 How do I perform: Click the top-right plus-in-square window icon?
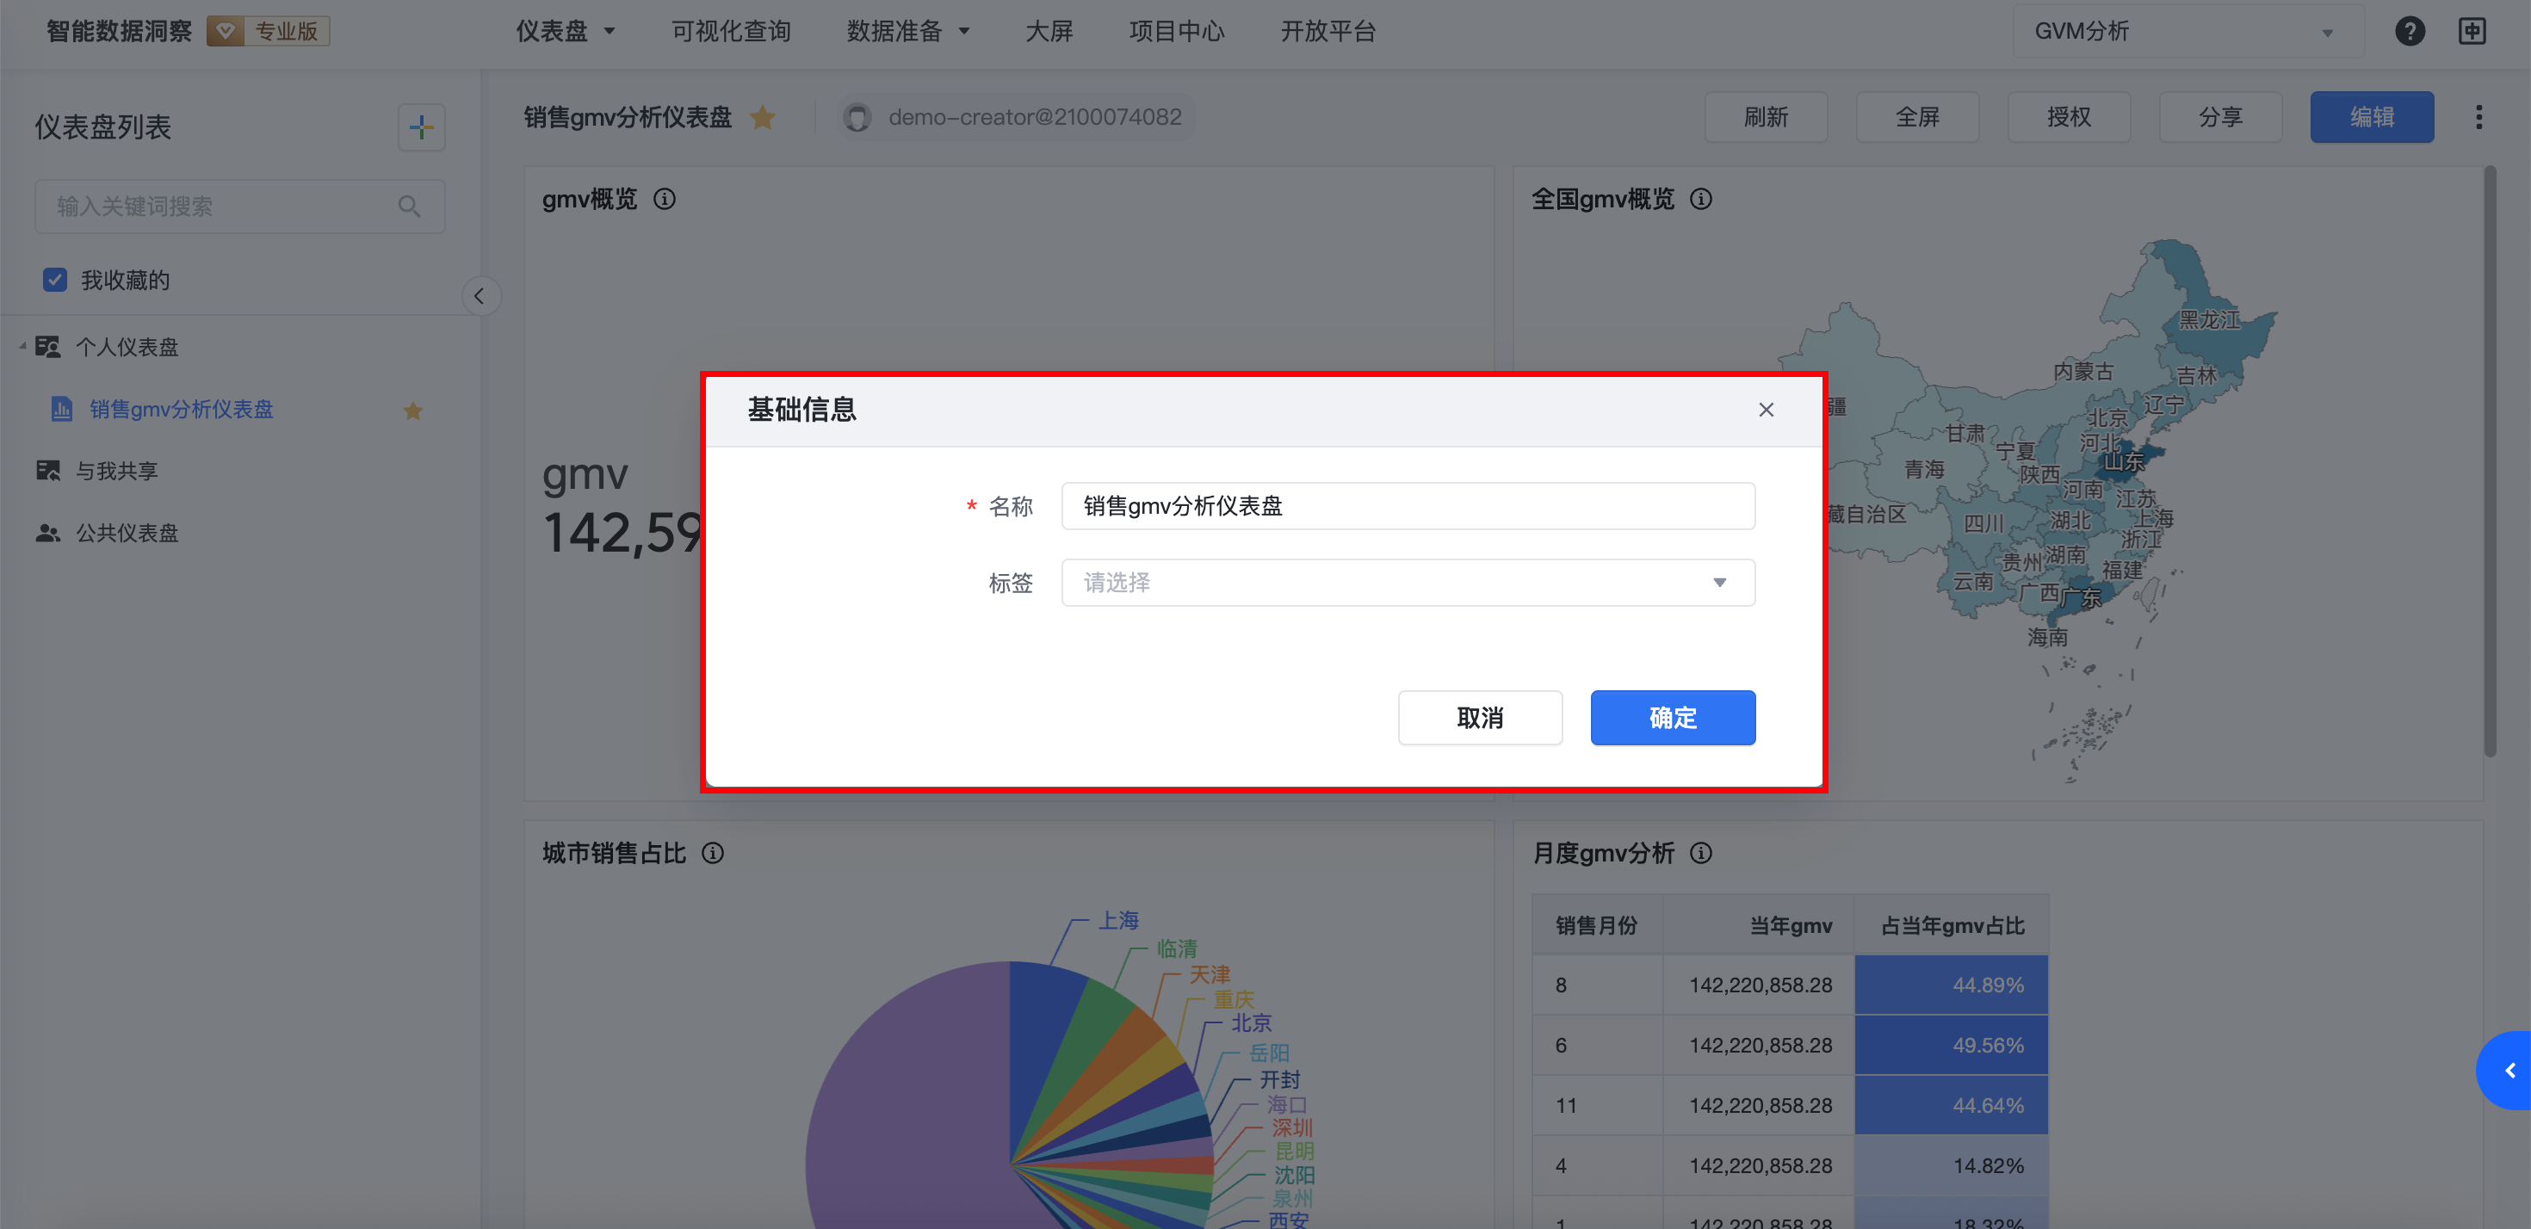coord(2472,32)
